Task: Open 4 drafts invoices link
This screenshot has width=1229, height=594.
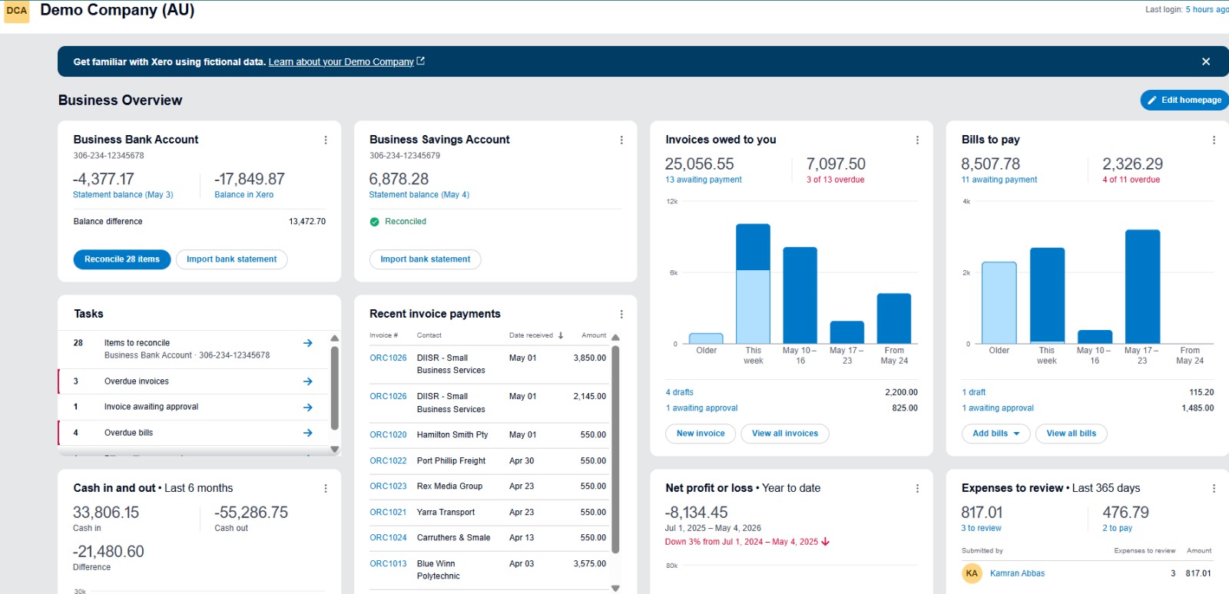Action: 680,392
